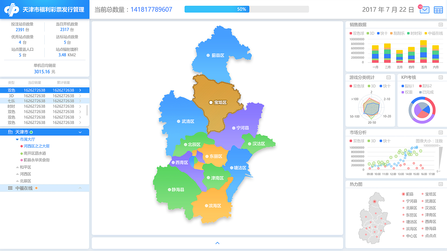This screenshot has width=447, height=251.
Task: Toggle the 时时彩 legend series in 销售数据
Action: click(414, 33)
